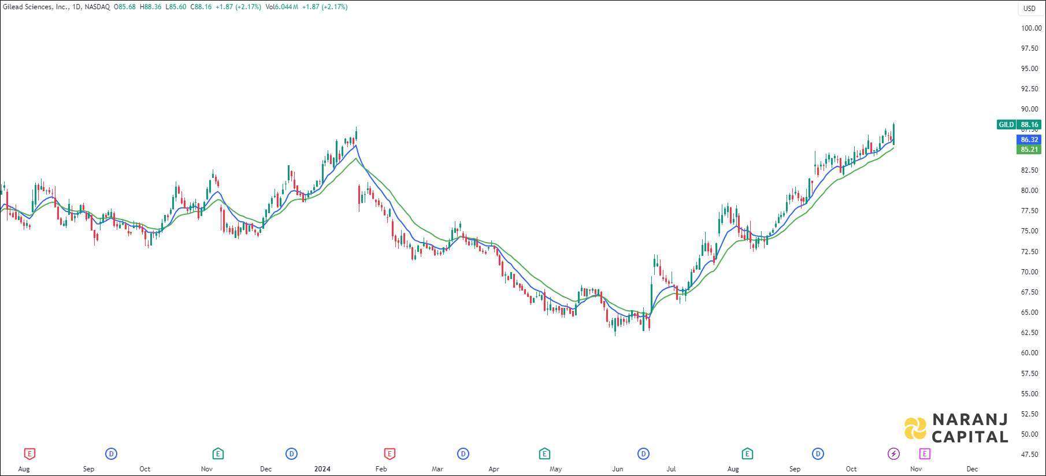Click the purple lightning event marker
This screenshot has width=1046, height=476.
[x=893, y=454]
